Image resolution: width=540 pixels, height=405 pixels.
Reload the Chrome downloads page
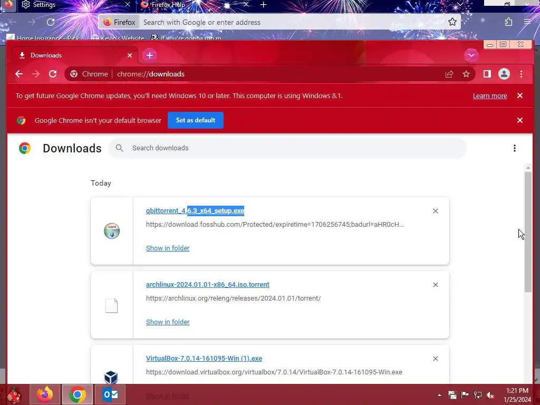click(53, 74)
